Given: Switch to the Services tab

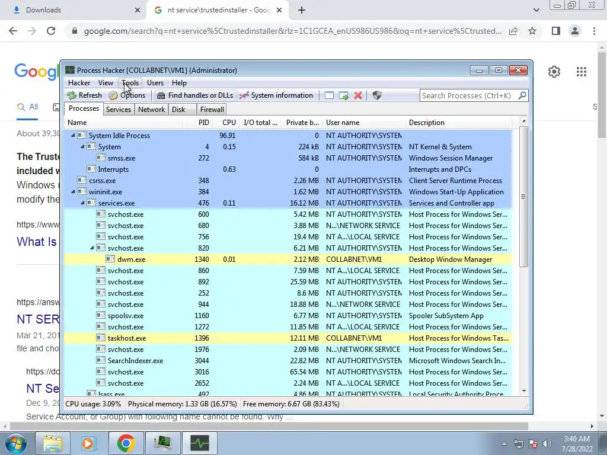Looking at the screenshot, I should tap(119, 110).
